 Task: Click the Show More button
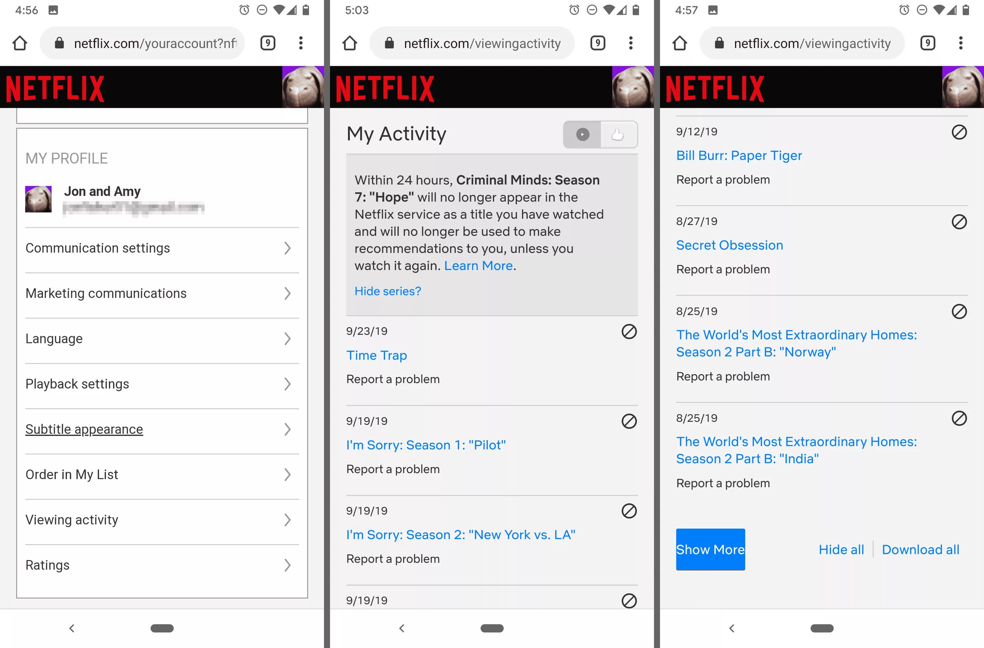point(710,550)
